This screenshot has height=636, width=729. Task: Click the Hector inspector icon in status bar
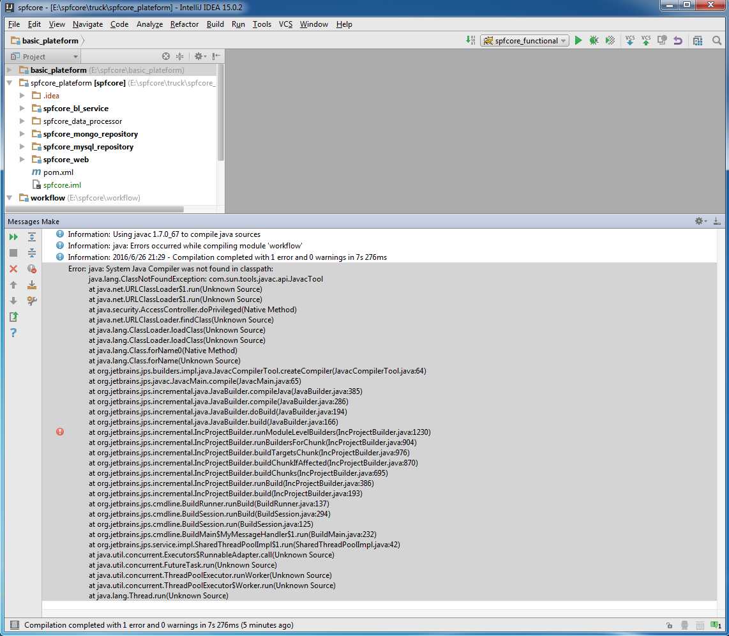pos(684,625)
